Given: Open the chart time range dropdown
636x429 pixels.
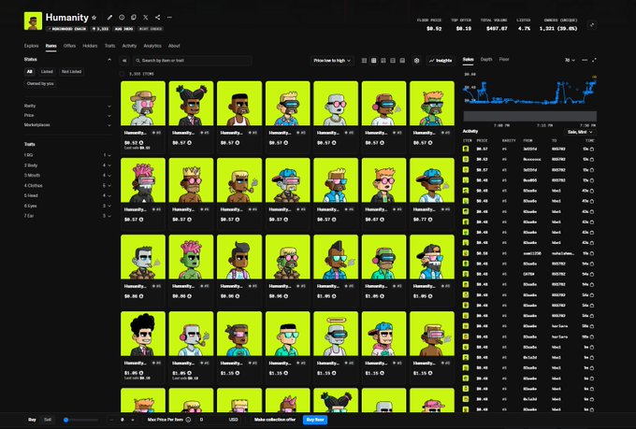Looking at the screenshot, I should pos(570,60).
